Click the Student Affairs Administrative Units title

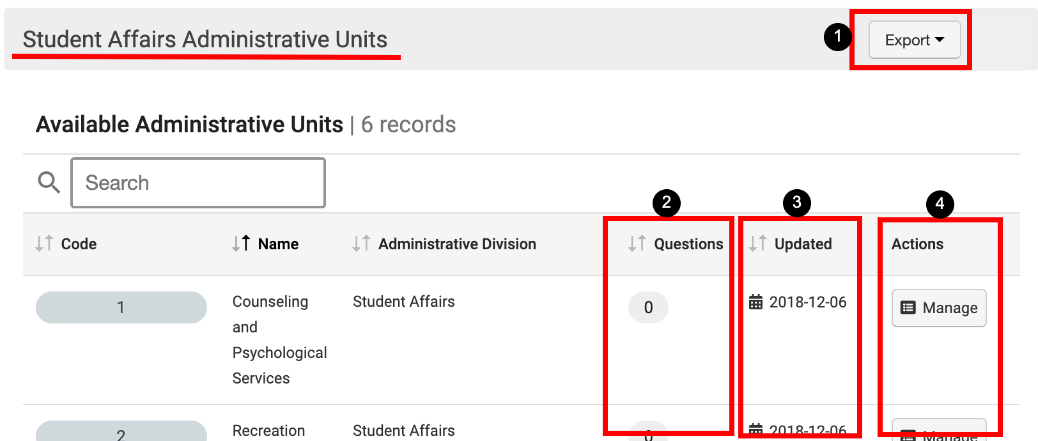205,40
